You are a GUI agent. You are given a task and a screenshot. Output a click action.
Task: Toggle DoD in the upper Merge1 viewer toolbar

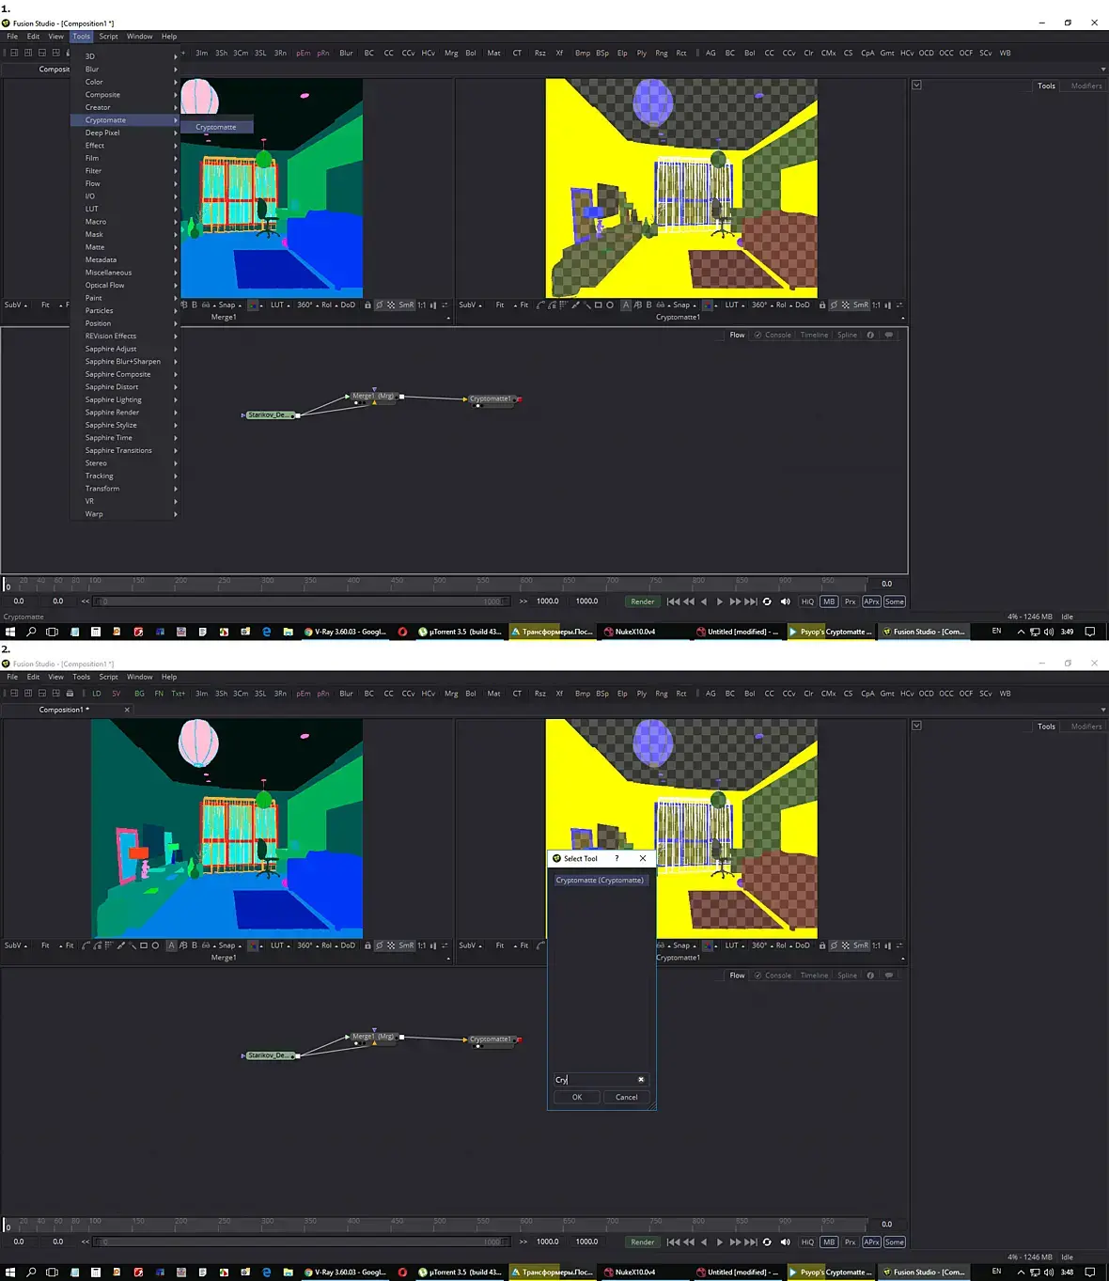tap(348, 305)
